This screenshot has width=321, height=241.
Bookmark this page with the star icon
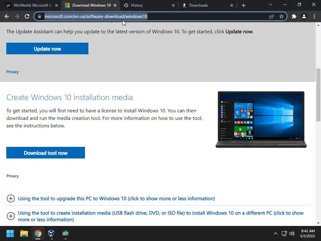point(282,16)
